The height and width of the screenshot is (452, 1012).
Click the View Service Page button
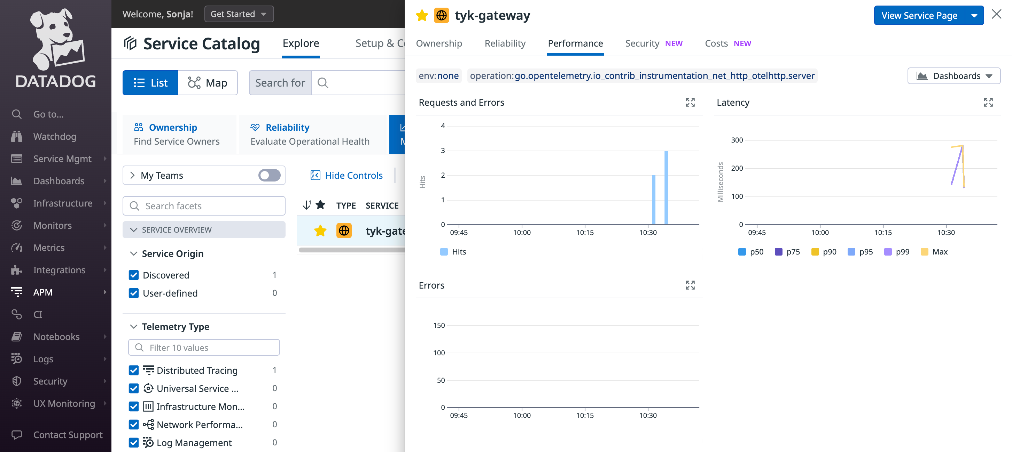coord(919,15)
